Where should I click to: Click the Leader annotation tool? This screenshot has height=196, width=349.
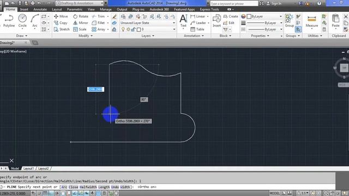(x=198, y=23)
